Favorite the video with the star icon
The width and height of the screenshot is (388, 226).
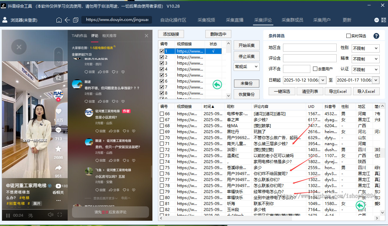pyautogui.click(x=58, y=149)
